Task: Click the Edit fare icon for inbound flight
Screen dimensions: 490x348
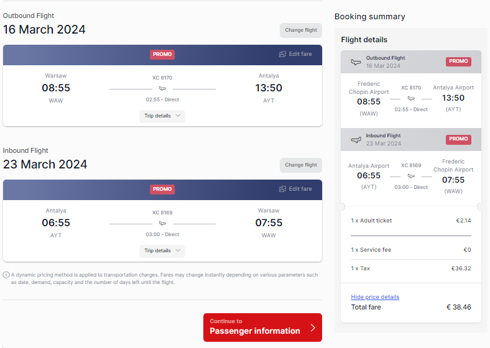Action: click(x=282, y=189)
